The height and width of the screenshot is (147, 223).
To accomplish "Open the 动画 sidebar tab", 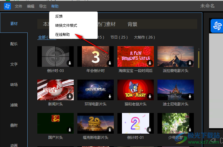I will point(14,145).
